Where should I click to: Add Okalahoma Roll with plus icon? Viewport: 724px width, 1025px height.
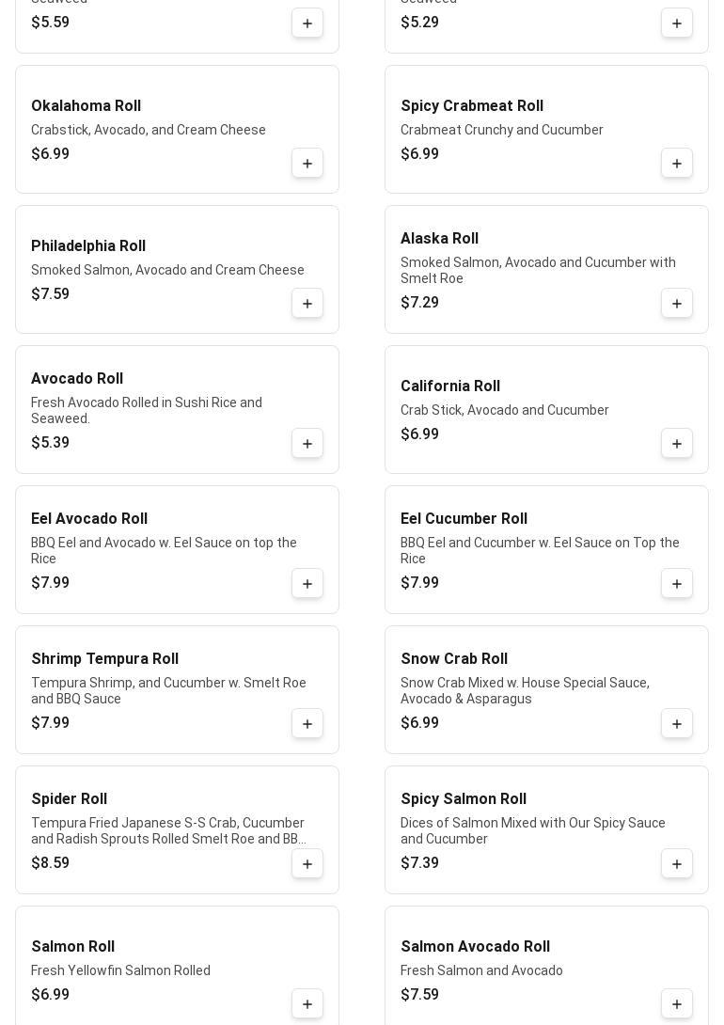pos(307,164)
